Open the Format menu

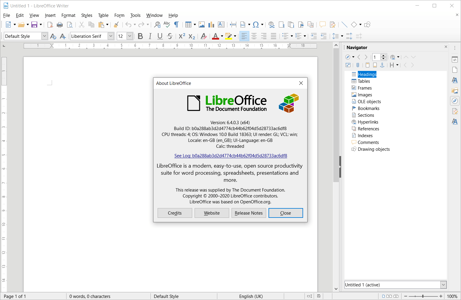[68, 15]
